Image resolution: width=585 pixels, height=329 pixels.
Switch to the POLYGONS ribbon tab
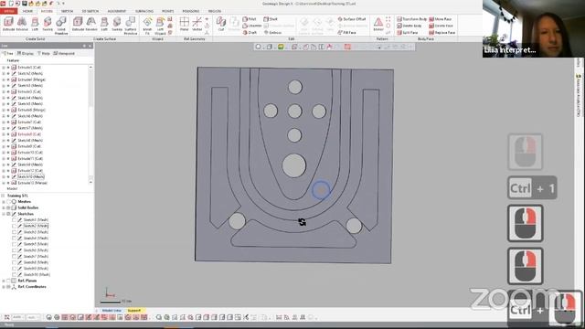click(191, 11)
